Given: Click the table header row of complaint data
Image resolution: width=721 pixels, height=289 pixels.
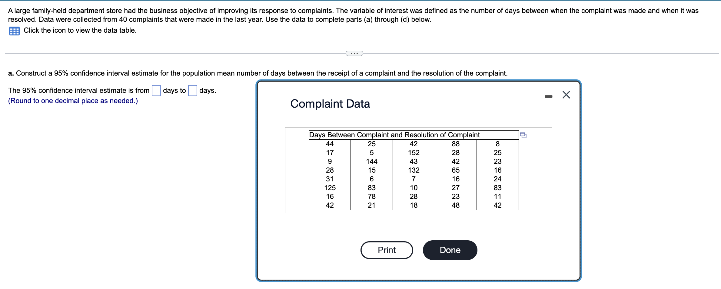Looking at the screenshot, I should 394,135.
